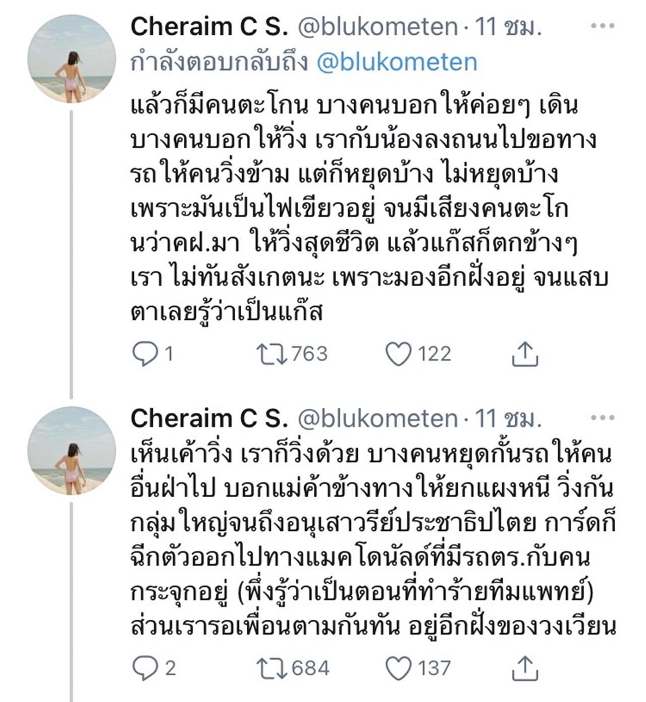
Task: Share the second tweet
Action: point(525,668)
